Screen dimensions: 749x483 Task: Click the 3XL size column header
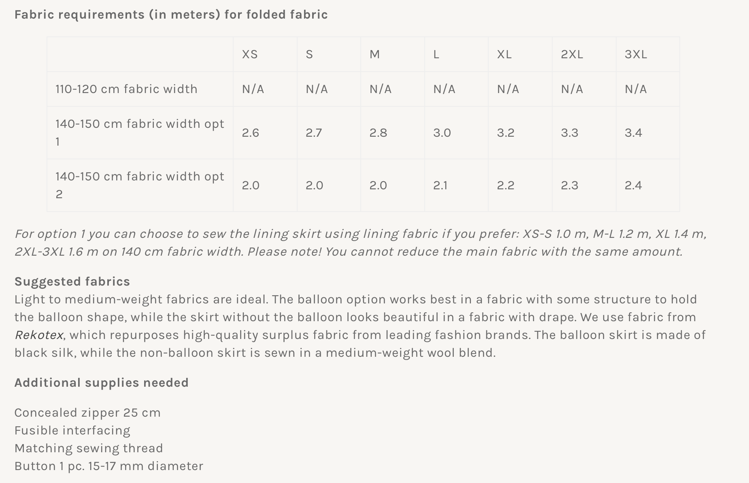tap(636, 54)
